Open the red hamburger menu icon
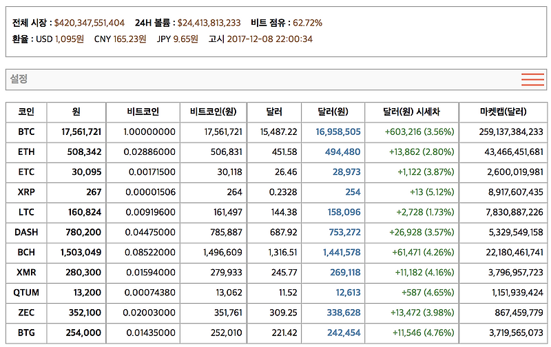Viewport: 551px width, 347px height. pyautogui.click(x=532, y=79)
